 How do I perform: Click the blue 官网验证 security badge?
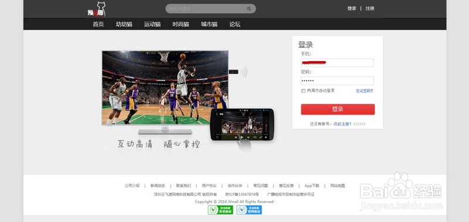[x=249, y=210]
